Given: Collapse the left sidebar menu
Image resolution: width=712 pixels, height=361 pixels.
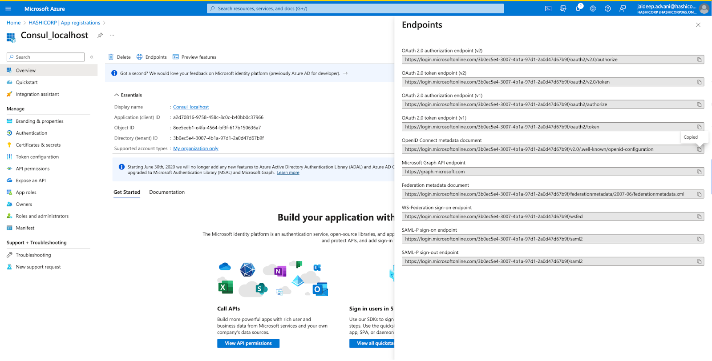Looking at the screenshot, I should tap(92, 57).
